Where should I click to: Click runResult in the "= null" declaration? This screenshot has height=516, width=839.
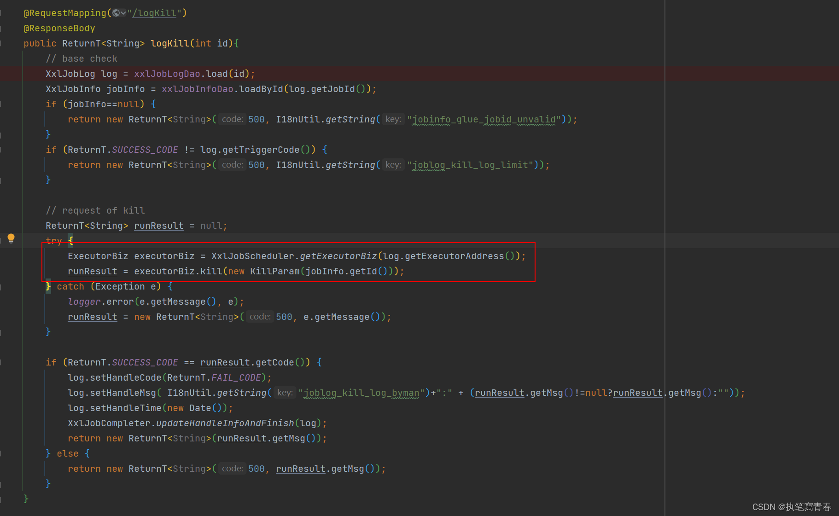159,226
